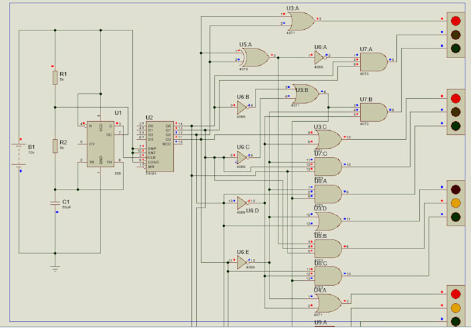Click the "CV" pin label on U1

click(x=92, y=144)
